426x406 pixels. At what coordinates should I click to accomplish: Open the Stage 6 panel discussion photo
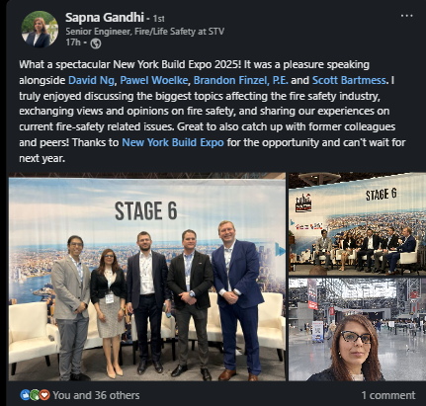click(357, 224)
